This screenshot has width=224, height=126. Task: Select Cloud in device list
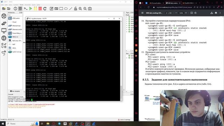(x=15, y=22)
